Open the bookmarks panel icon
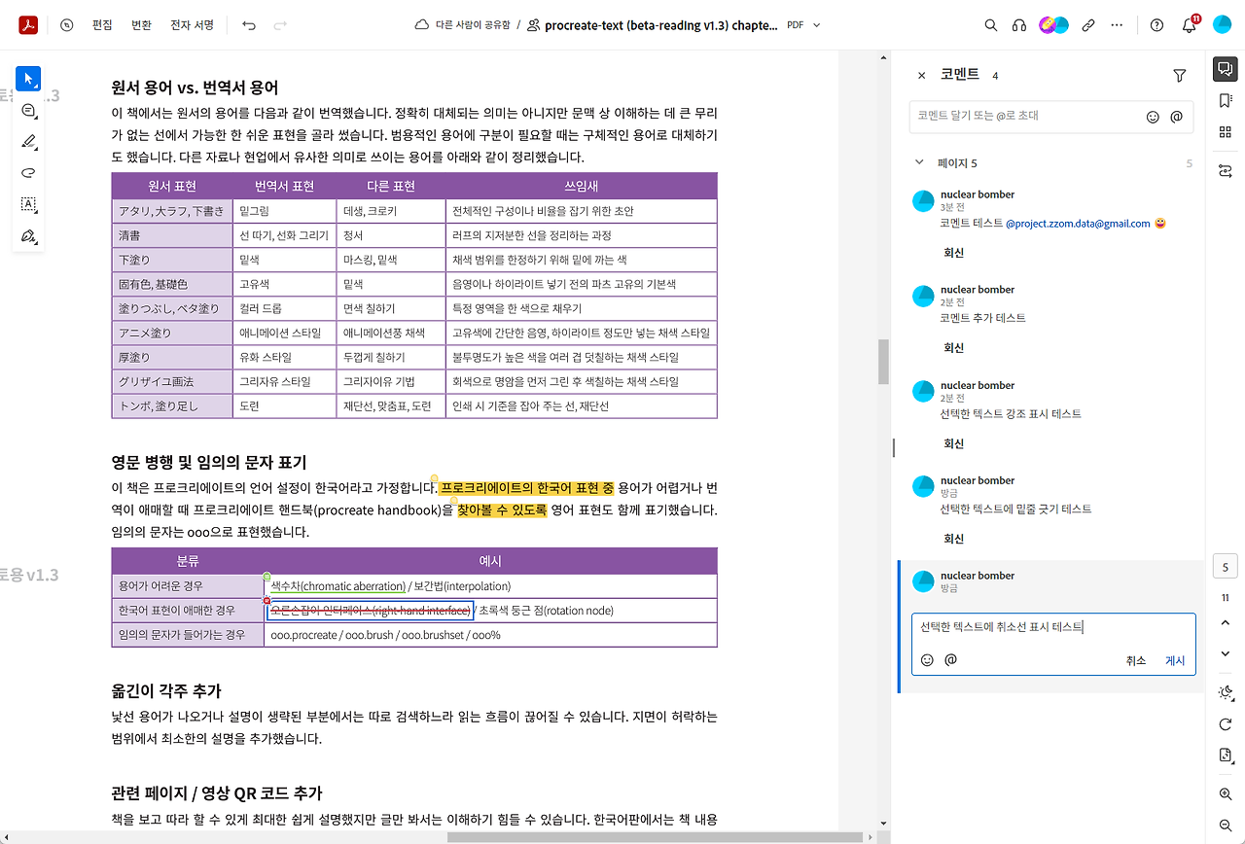 (x=1225, y=101)
